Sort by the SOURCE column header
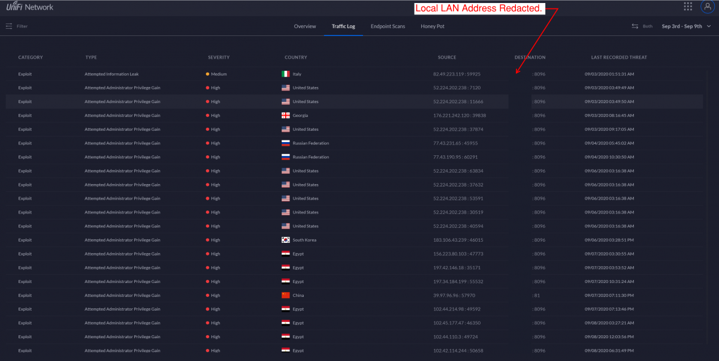The width and height of the screenshot is (719, 361). click(x=447, y=58)
